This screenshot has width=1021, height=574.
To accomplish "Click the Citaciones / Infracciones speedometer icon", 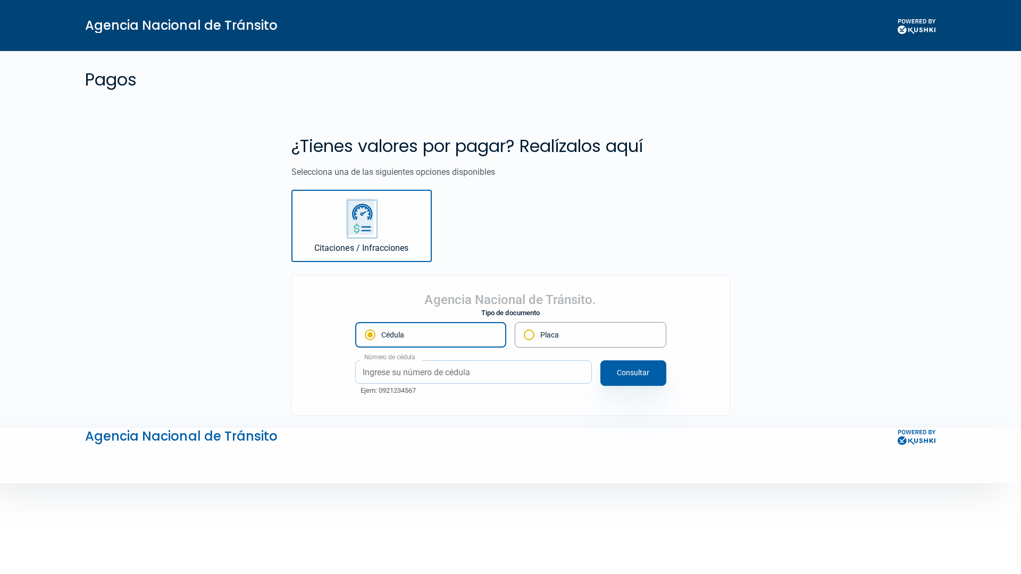I will click(362, 218).
